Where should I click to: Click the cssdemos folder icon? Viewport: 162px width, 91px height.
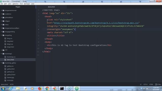pos(3,14)
